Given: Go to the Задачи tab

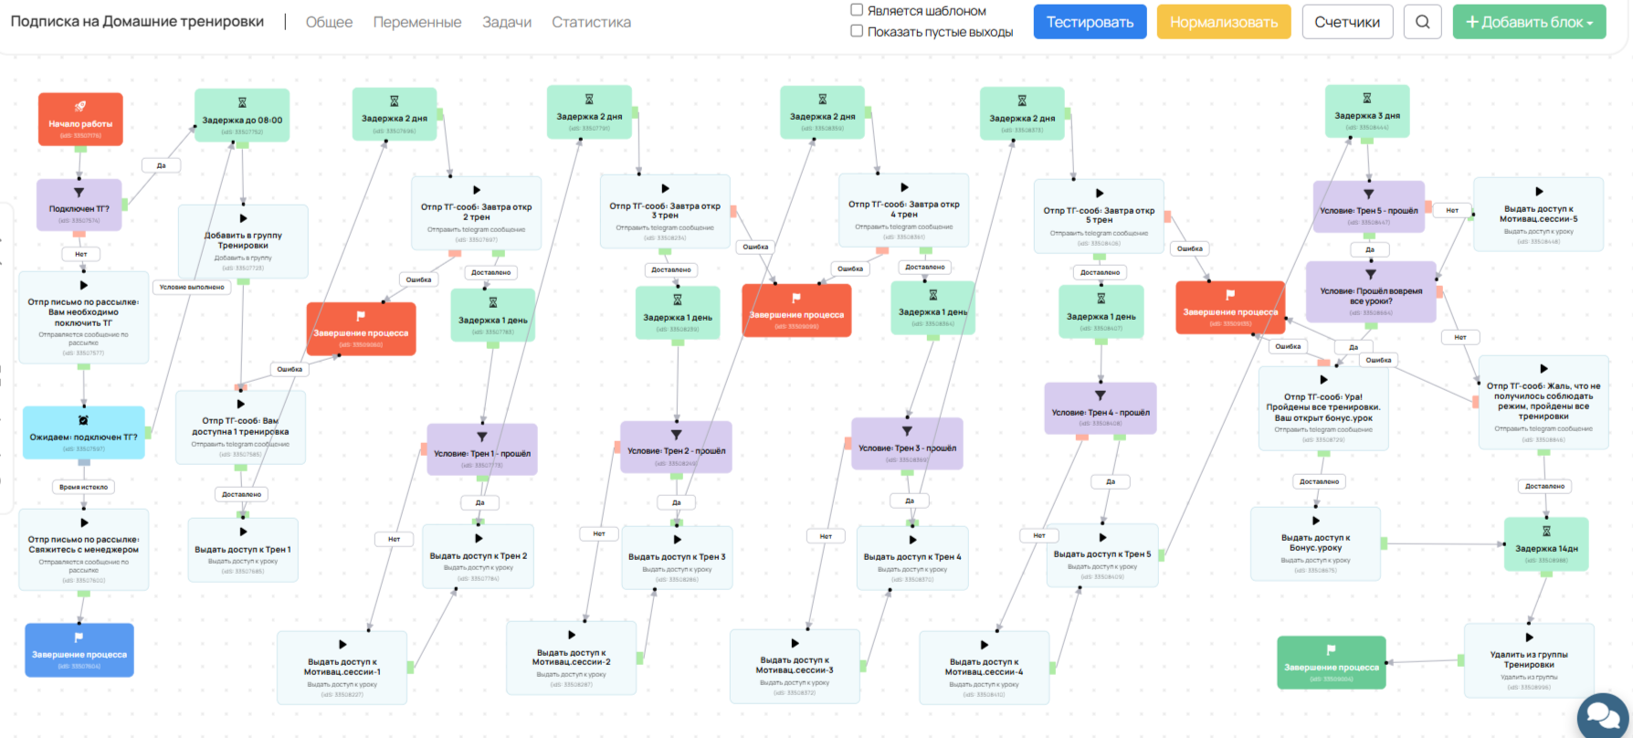Looking at the screenshot, I should click(x=507, y=22).
